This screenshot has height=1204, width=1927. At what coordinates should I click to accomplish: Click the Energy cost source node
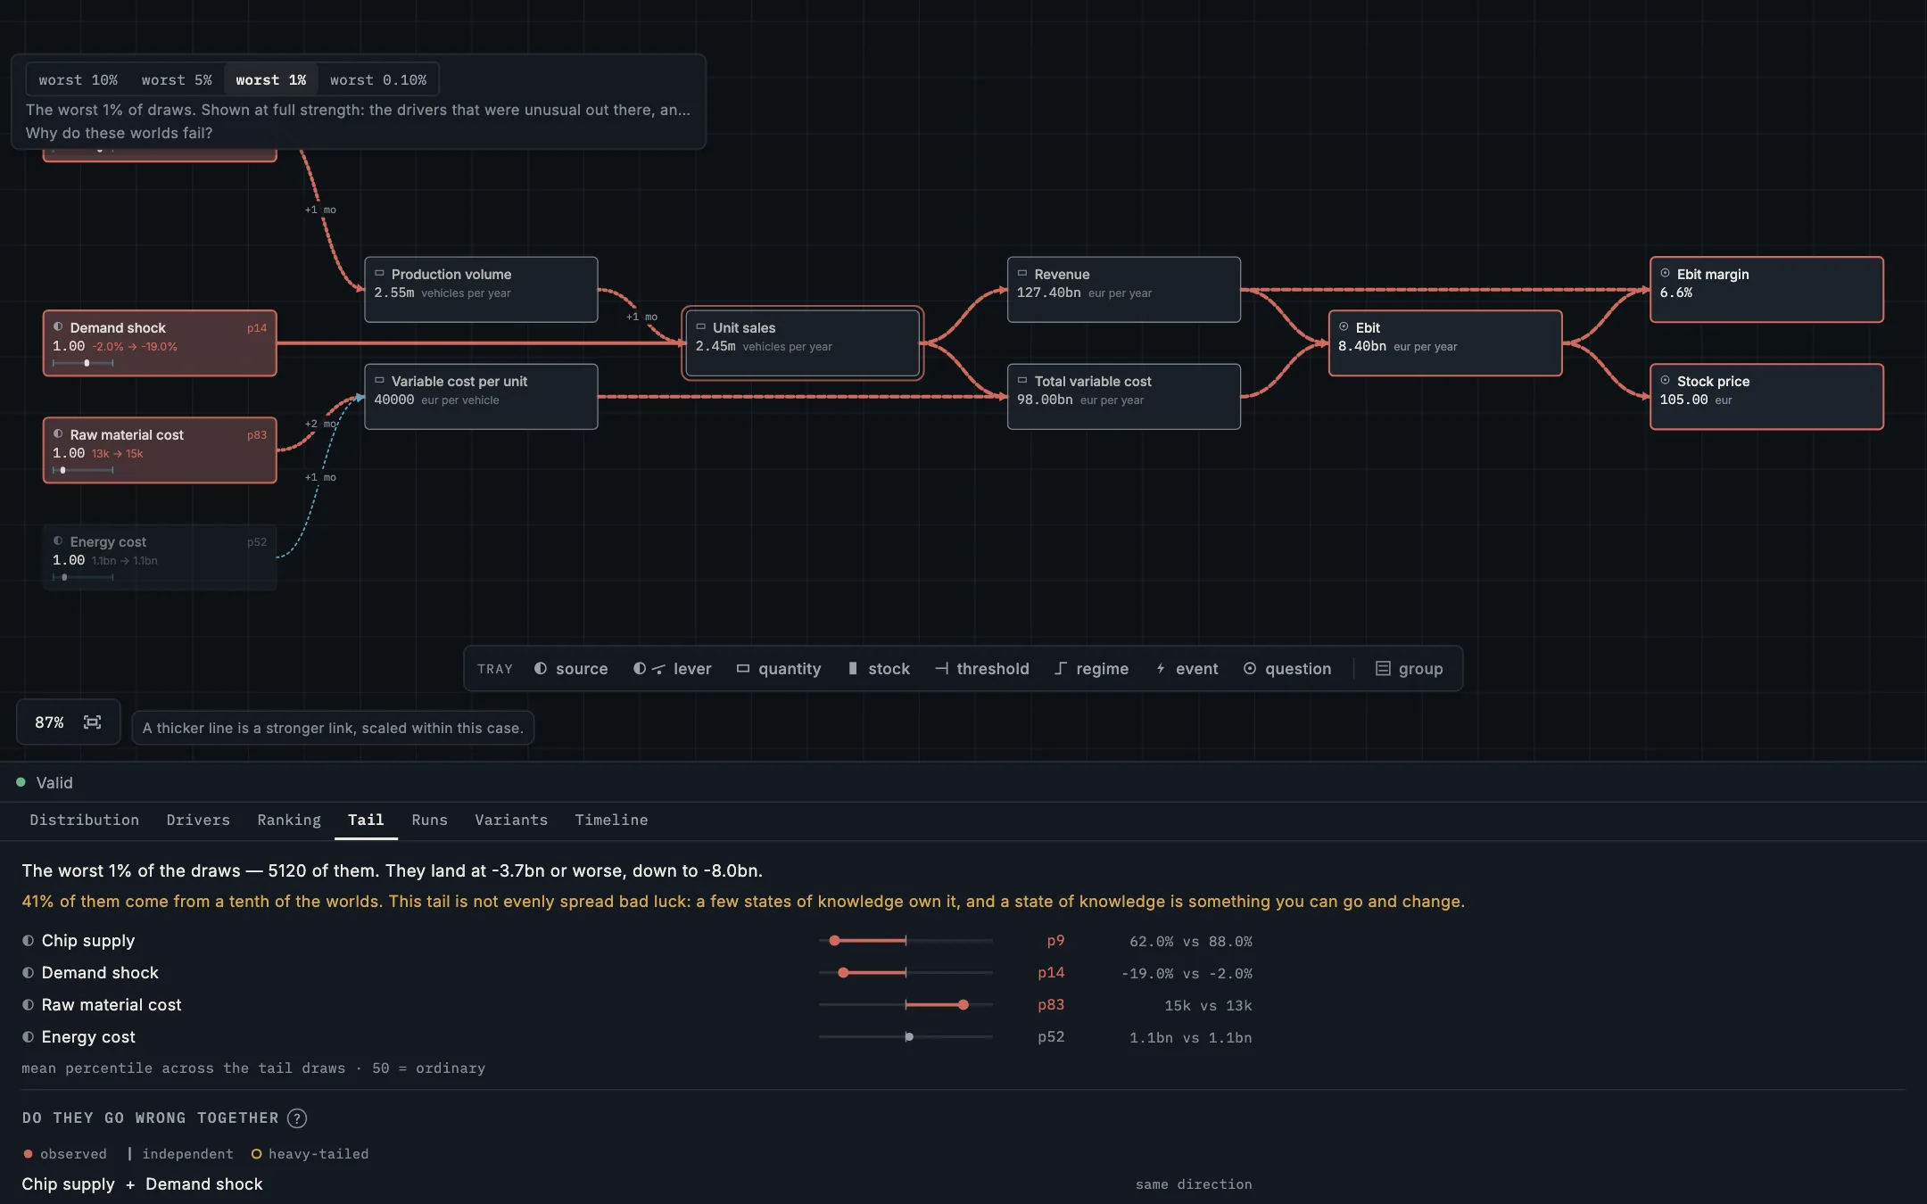[x=160, y=557]
